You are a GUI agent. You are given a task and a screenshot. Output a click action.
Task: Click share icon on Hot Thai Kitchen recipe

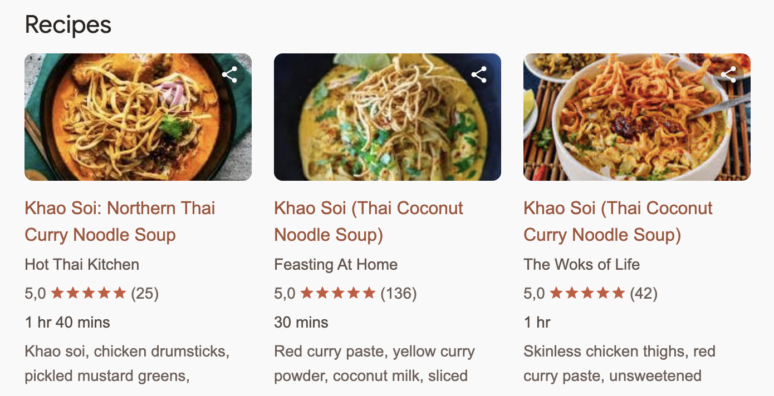coord(230,75)
